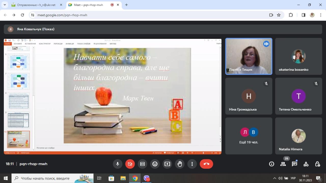
Task: Show participants panel with 26 badge
Action: (283, 164)
